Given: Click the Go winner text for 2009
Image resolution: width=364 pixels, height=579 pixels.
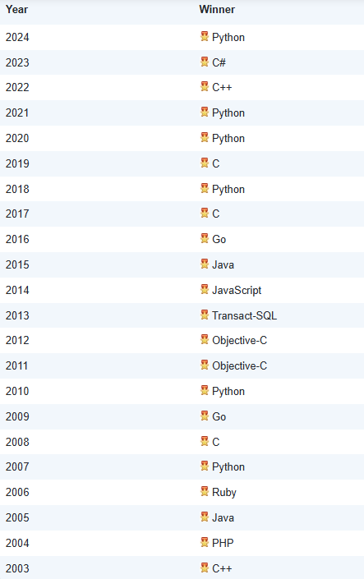Looking at the screenshot, I should point(219,417).
